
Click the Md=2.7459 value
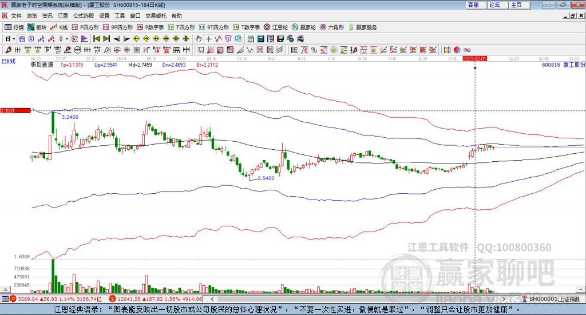[140, 65]
